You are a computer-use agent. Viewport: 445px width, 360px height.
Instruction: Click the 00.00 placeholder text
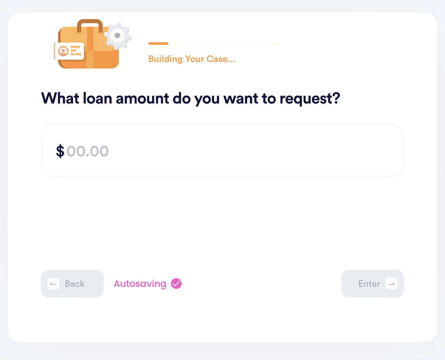pos(87,151)
